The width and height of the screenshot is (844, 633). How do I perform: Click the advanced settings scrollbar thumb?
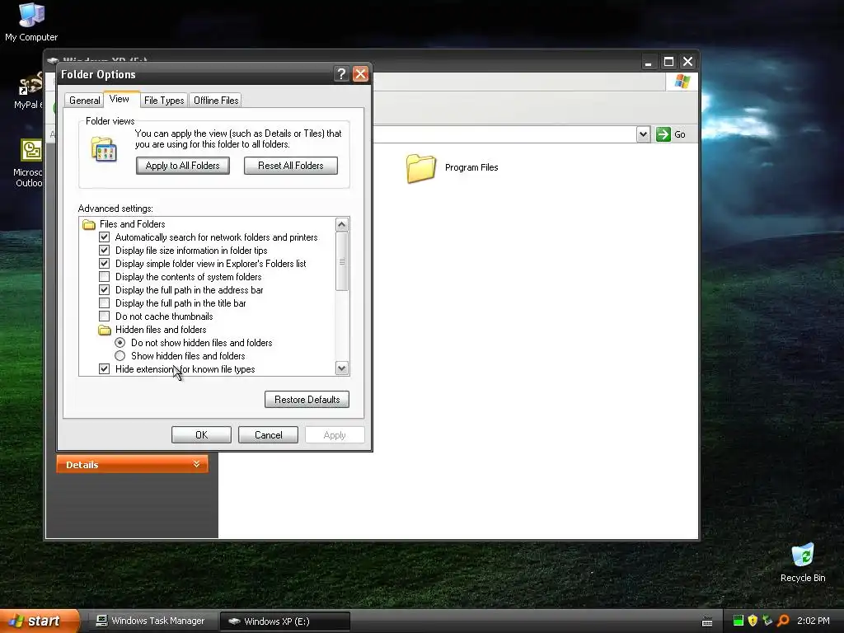pyautogui.click(x=342, y=261)
